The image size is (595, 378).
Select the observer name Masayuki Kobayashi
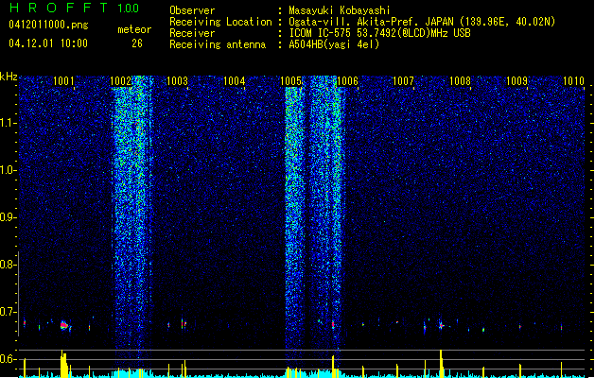[340, 10]
